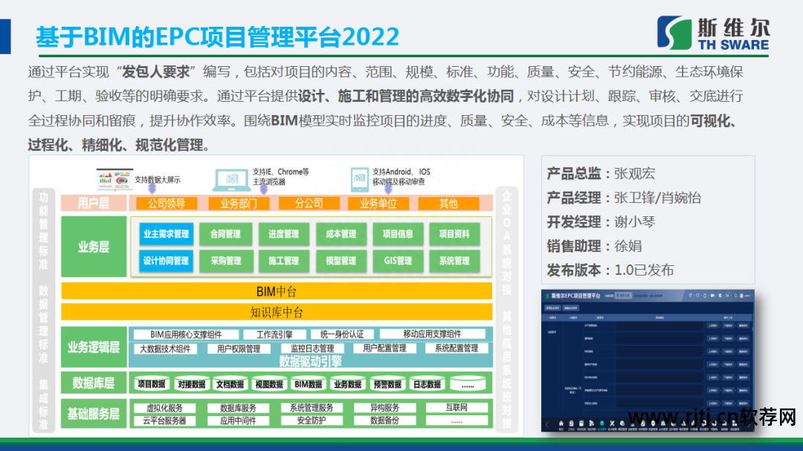This screenshot has height=451, width=803.
Task: Open the 业主需求管理 module
Action: 166,234
